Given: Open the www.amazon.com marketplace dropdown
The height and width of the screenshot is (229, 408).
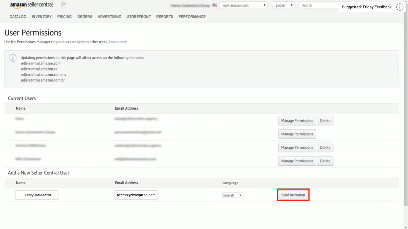Looking at the screenshot, I should (243, 5).
